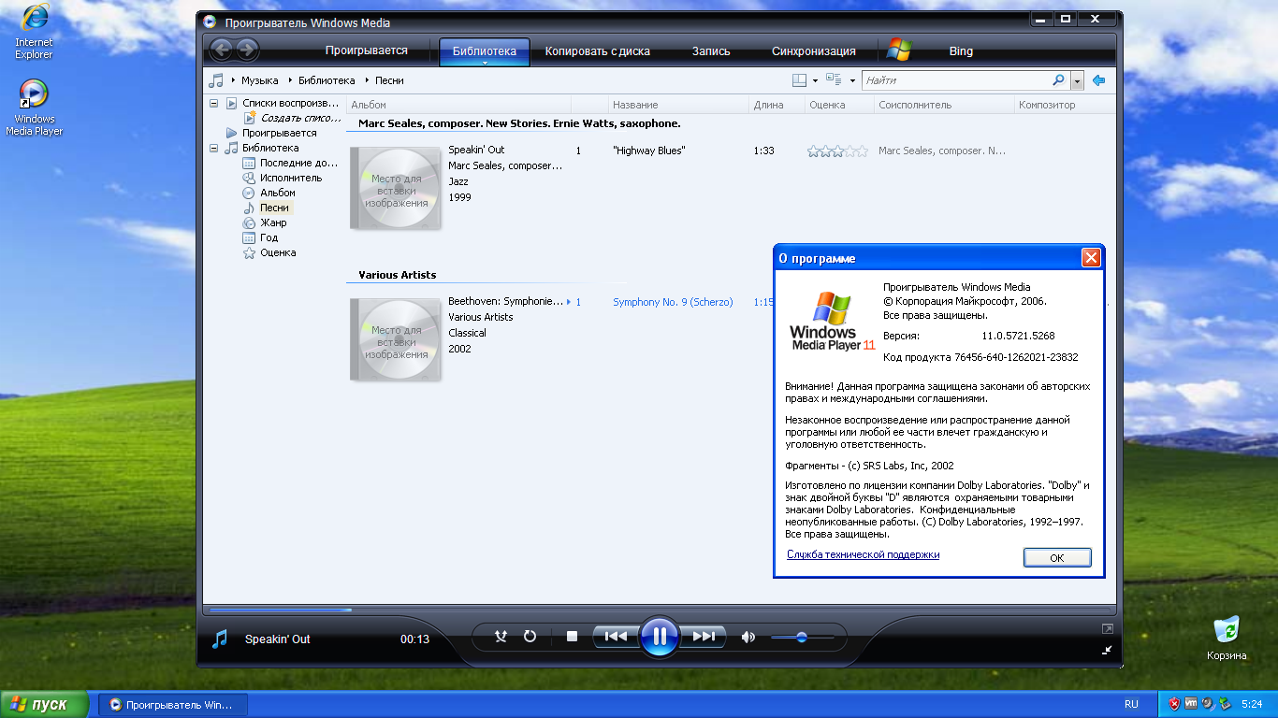Open the Запись tab
Image resolution: width=1278 pixels, height=718 pixels.
(x=711, y=51)
